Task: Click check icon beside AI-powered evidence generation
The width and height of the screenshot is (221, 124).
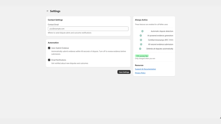Action: click(141, 36)
